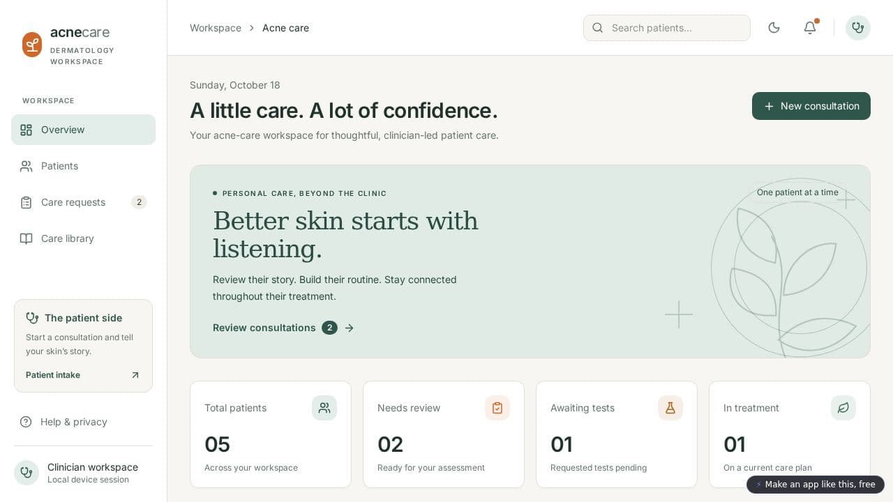This screenshot has height=502, width=893.
Task: Click the breadcrumb chevron separator
Action: (252, 28)
